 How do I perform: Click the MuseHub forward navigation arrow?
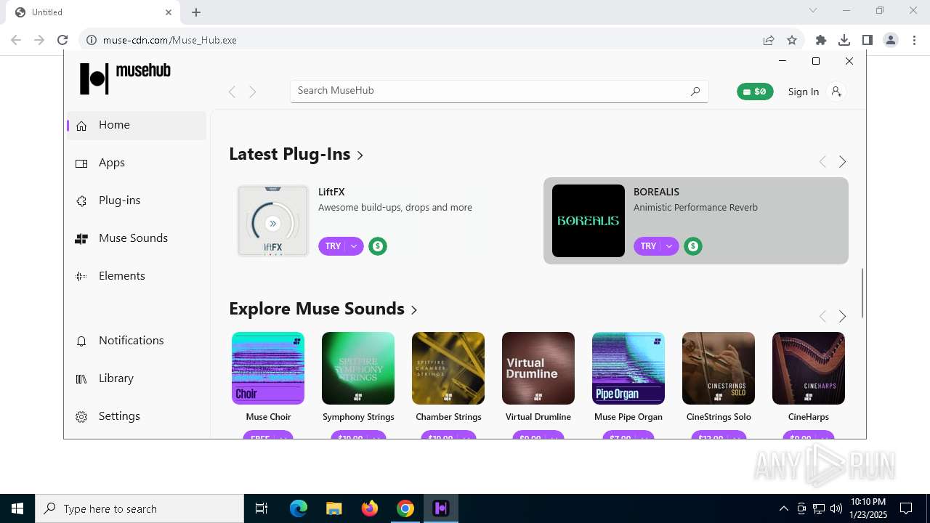[x=253, y=92]
